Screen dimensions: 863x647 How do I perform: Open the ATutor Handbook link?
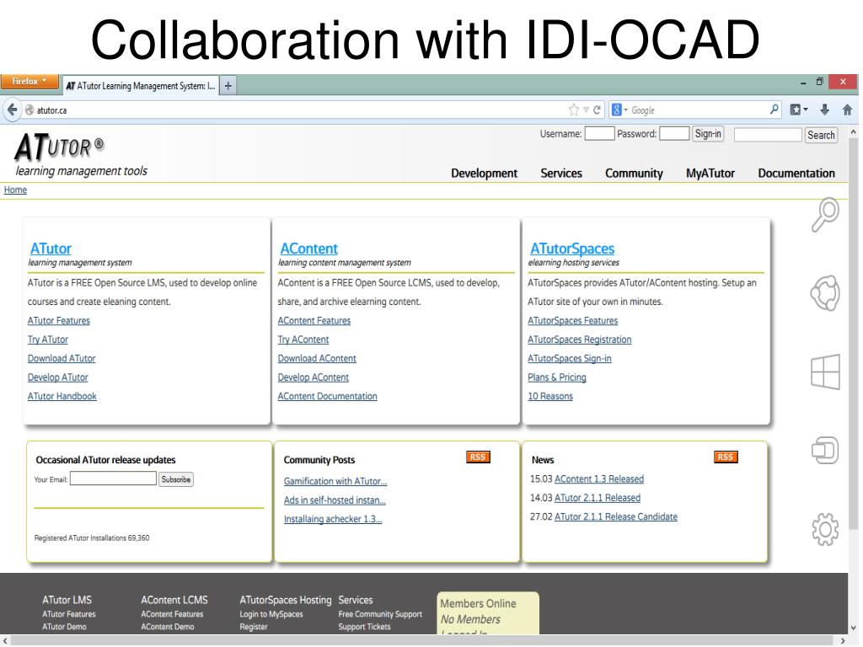tap(62, 396)
